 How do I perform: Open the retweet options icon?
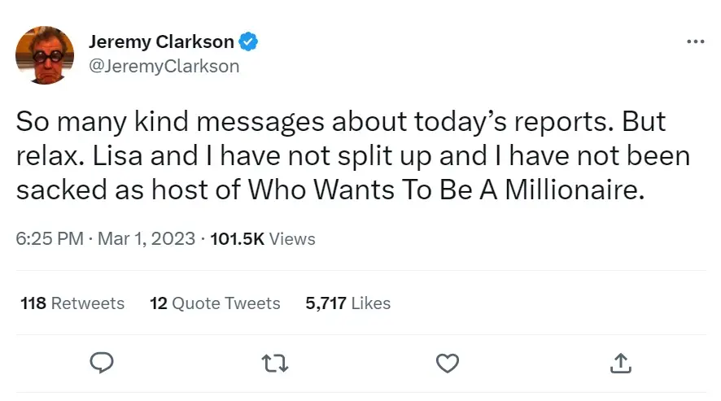[275, 363]
